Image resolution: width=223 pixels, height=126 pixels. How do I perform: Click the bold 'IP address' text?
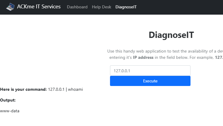click(x=143, y=58)
